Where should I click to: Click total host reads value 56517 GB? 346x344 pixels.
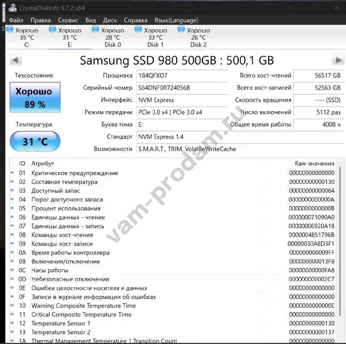(319, 76)
